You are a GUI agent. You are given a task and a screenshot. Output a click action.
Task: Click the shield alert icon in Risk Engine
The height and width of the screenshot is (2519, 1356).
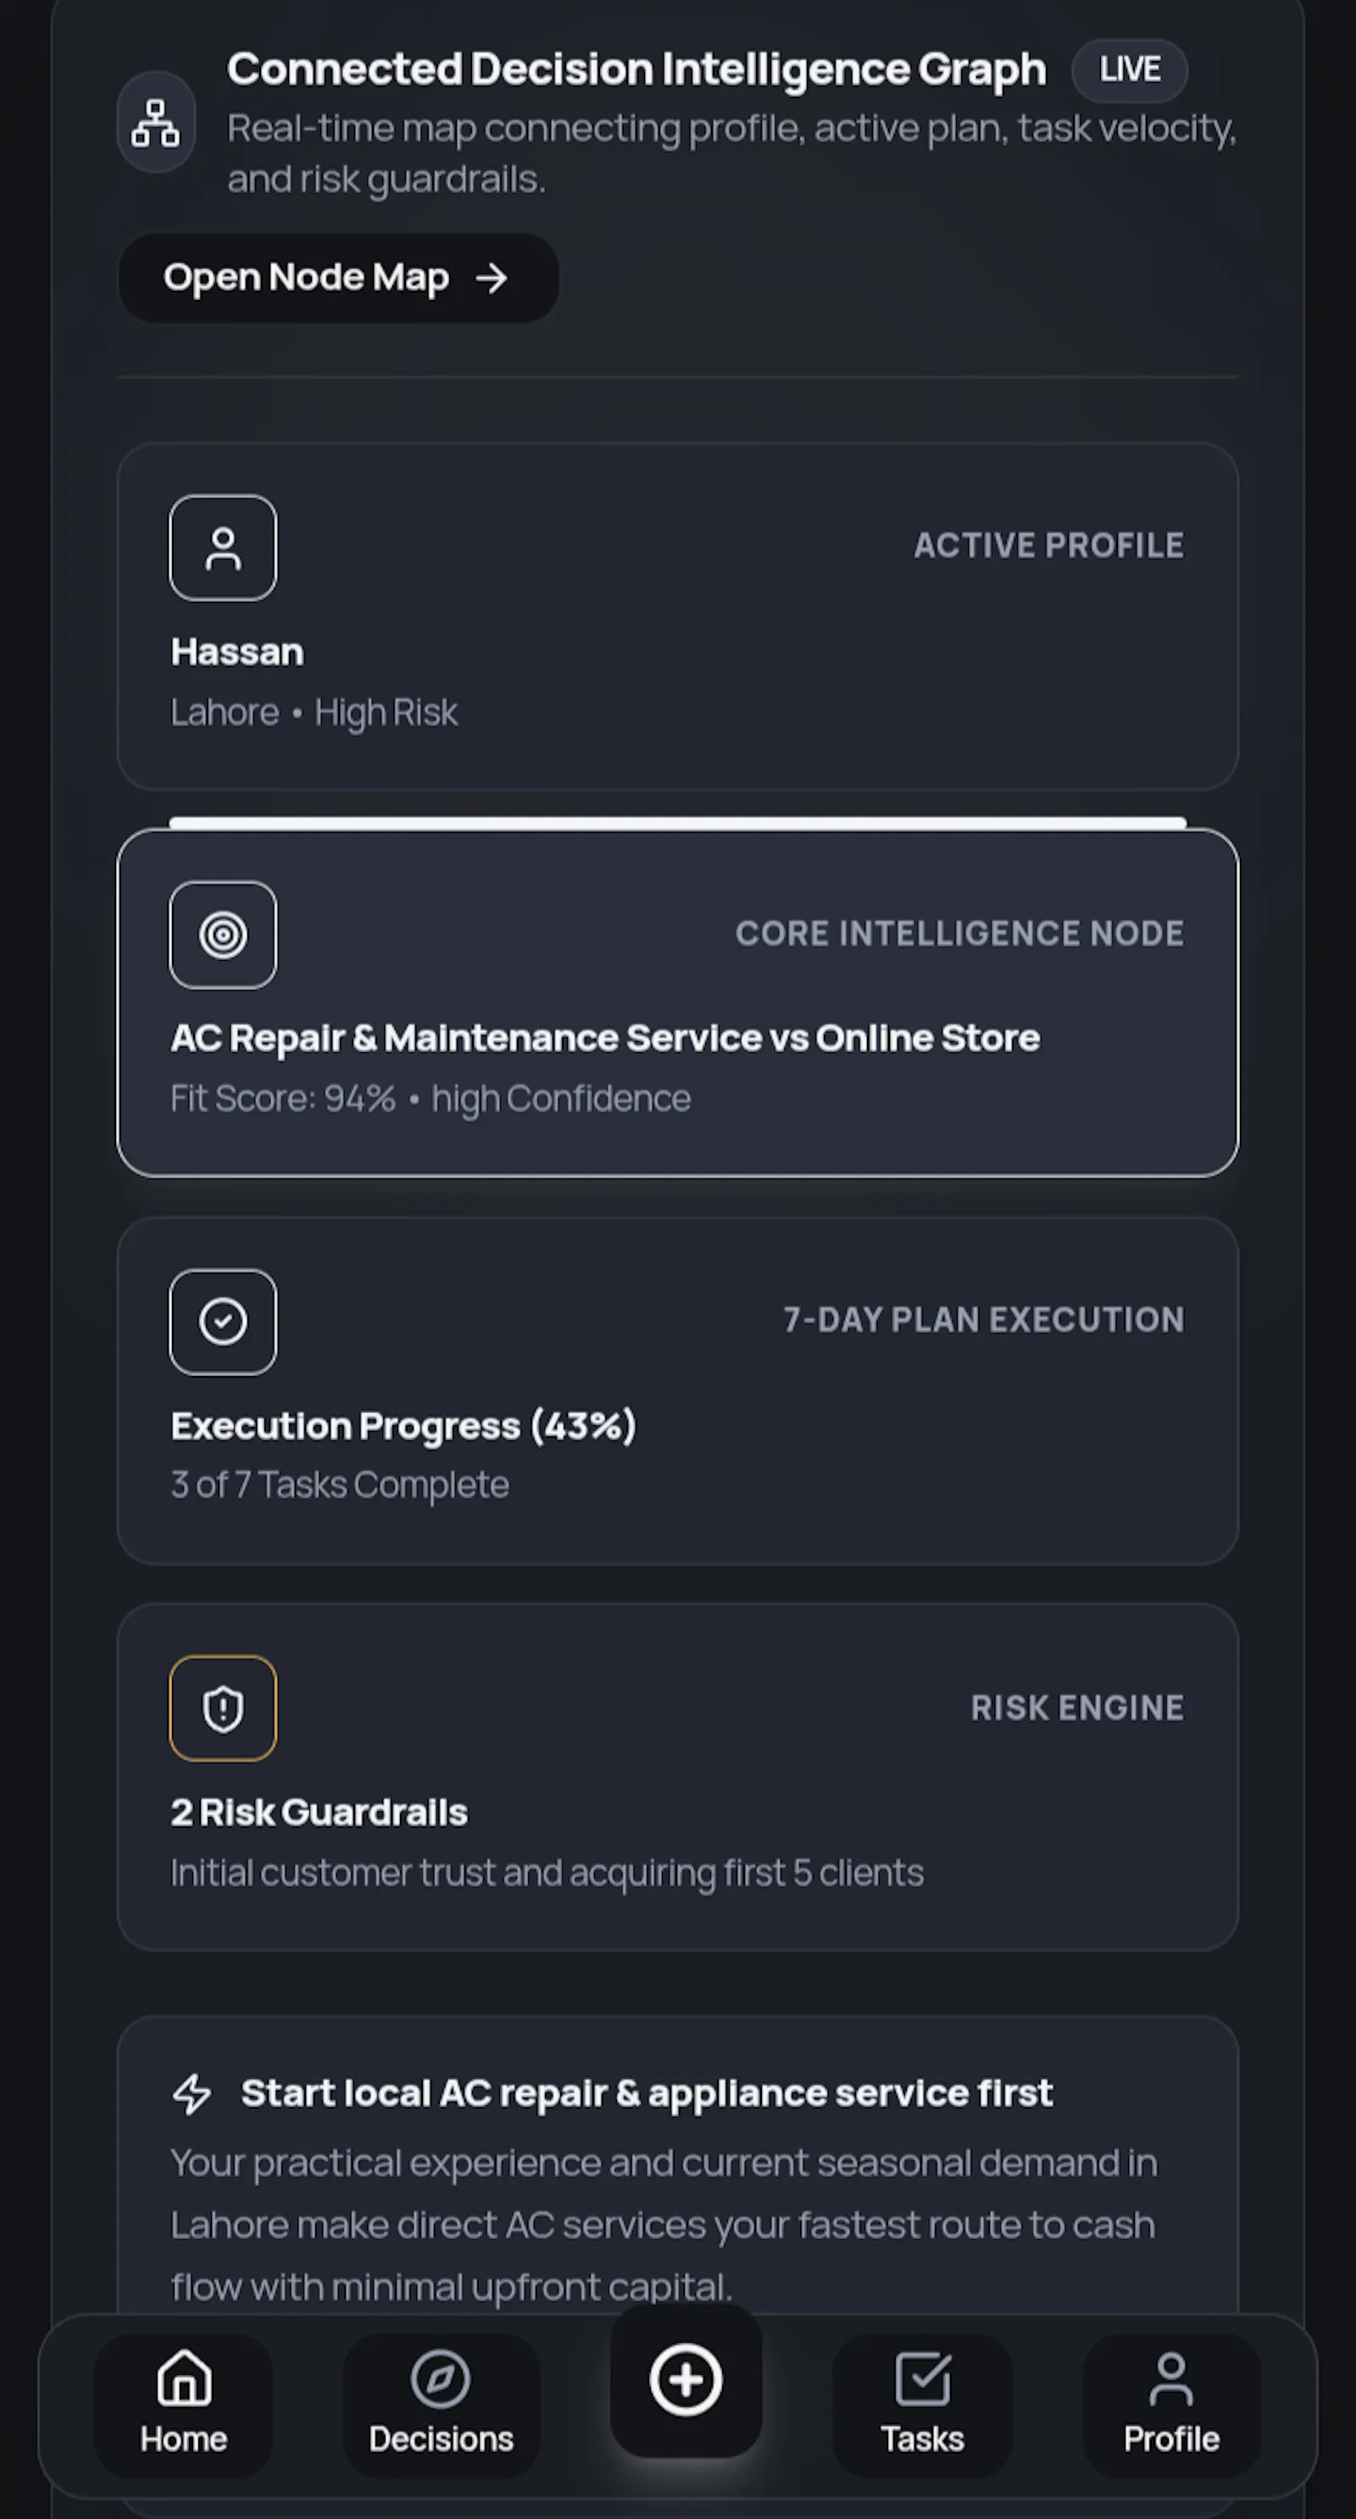tap(223, 1708)
